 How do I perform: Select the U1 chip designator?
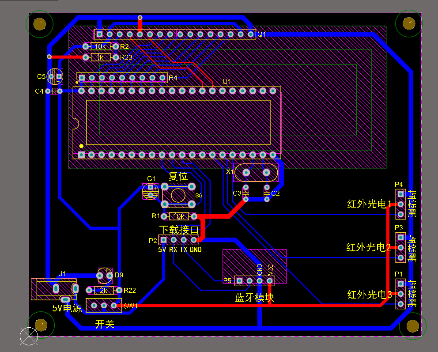(227, 82)
